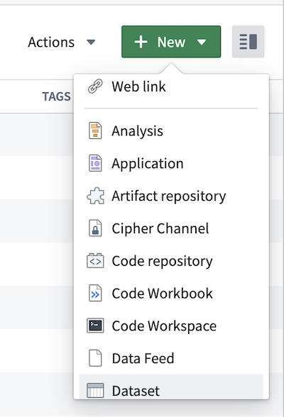Click the Web link chain icon
Screen dimensions: 284x417
click(95, 87)
